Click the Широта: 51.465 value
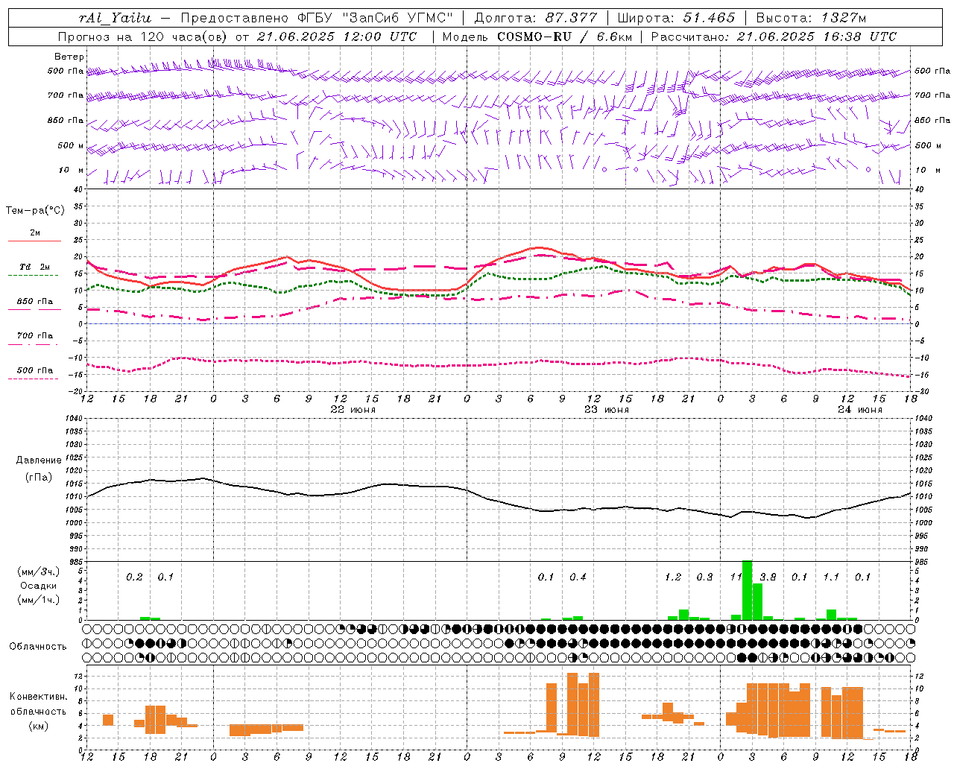The width and height of the screenshot is (954, 763). pyautogui.click(x=677, y=18)
